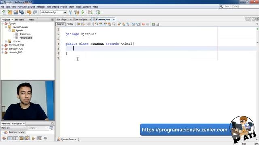Viewport: 259px width, 145px height.
Task: Click the Stop Macro Recording icon
Action: (x=148, y=24)
